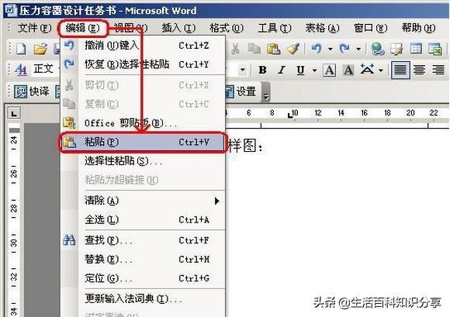The width and height of the screenshot is (450, 317).
Task: Click the Cut scissors toolbar icon
Action: tap(235, 49)
